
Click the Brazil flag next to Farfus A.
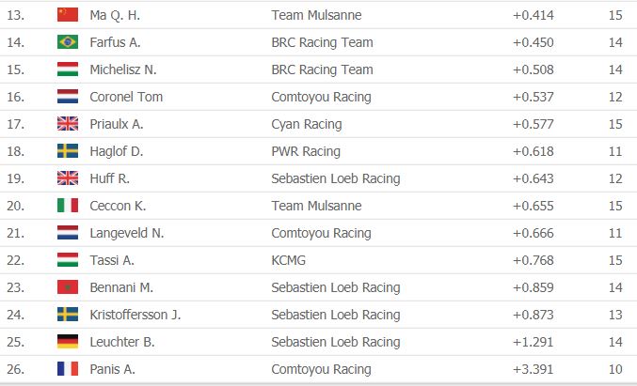click(x=67, y=42)
